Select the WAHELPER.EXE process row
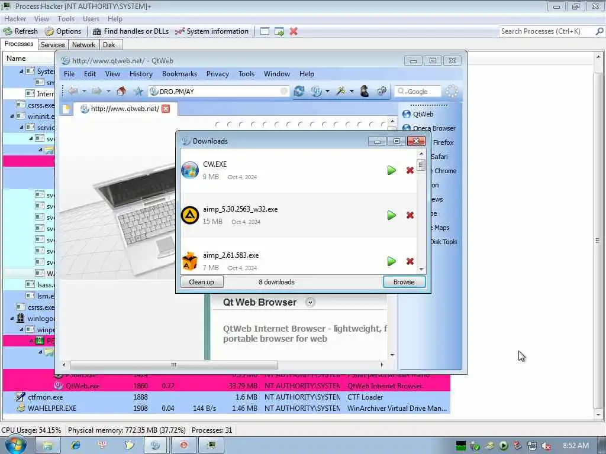 [x=227, y=408]
